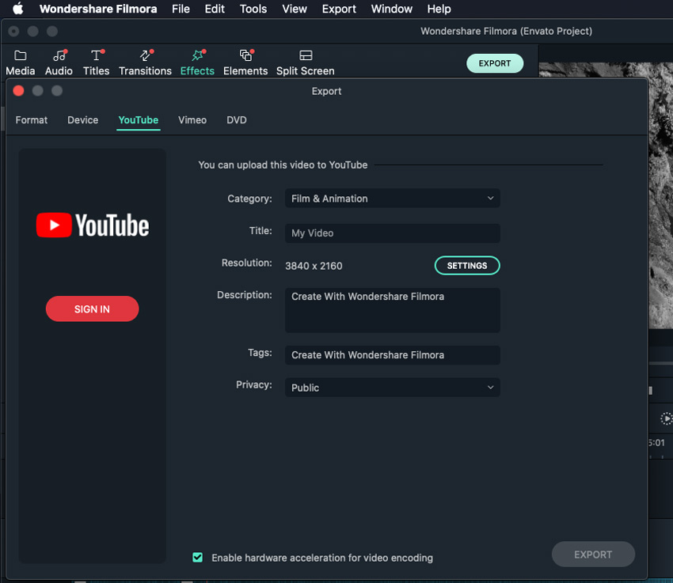Open the Transitions panel icon

point(146,55)
